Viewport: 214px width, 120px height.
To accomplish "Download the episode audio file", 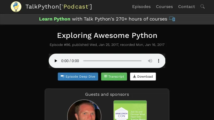I will pos(143,77).
